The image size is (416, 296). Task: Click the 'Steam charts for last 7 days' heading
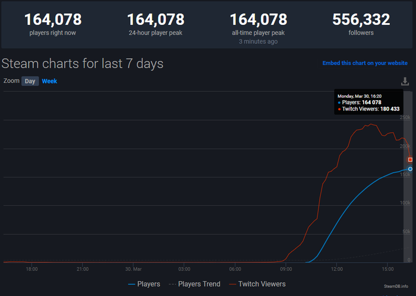coord(83,63)
